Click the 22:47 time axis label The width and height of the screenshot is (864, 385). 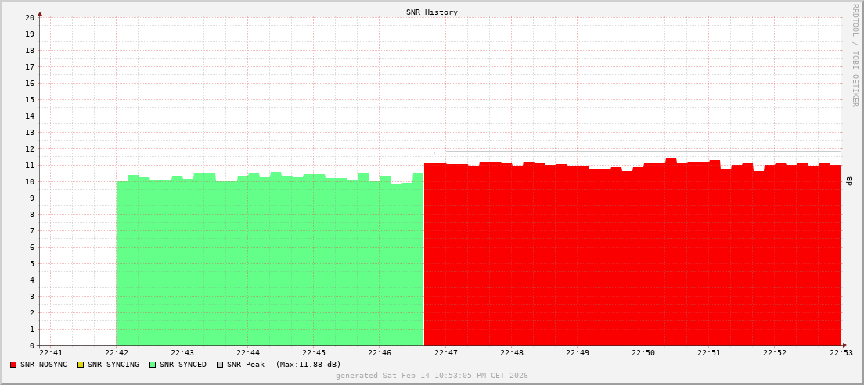(445, 353)
